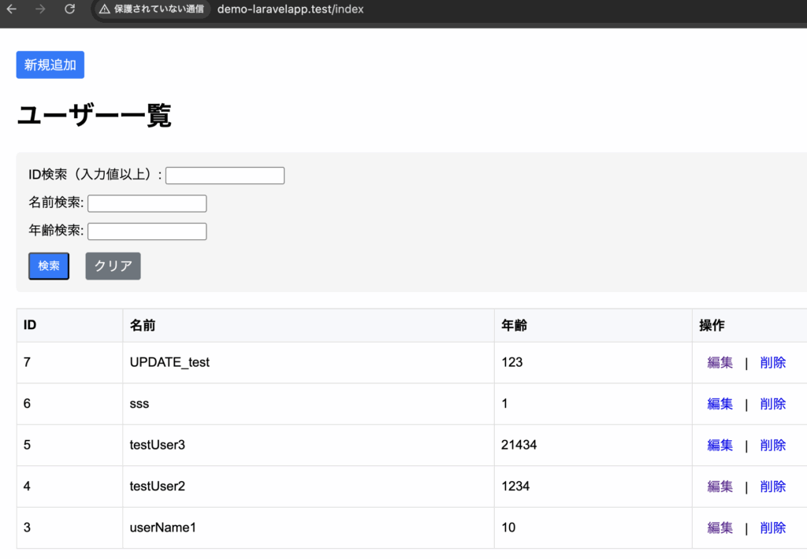Click the browser forward arrow
Viewport: 807px width, 559px height.
pos(40,9)
